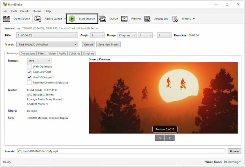The height and width of the screenshot is (167, 245).
Task: Open the Angle dropdown
Action: [97, 35]
